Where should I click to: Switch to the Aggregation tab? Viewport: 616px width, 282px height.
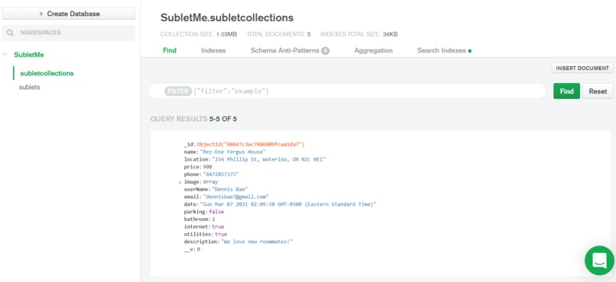373,50
